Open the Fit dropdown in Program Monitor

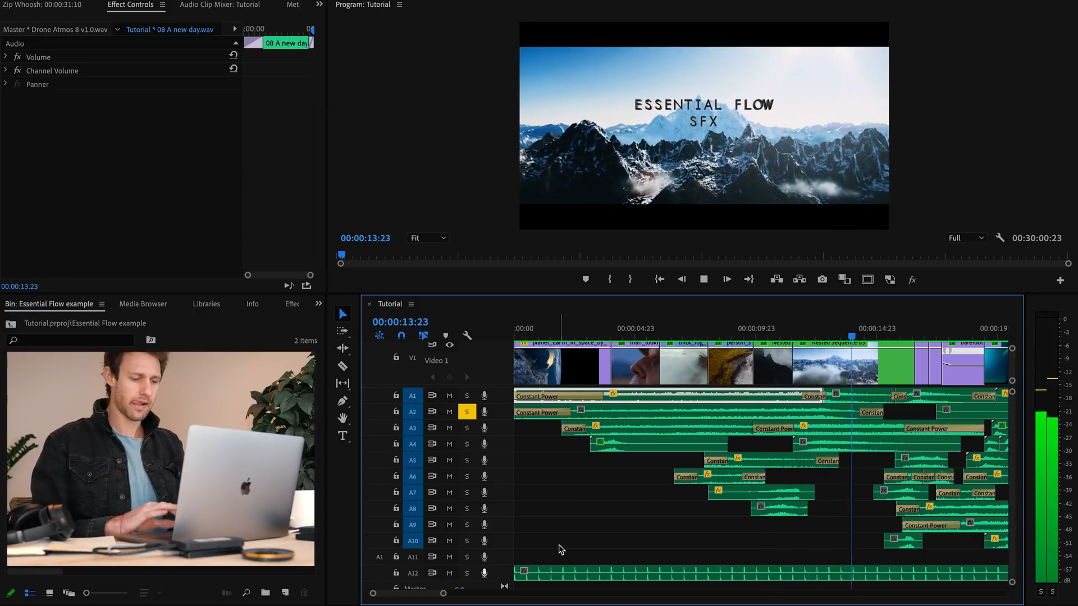[x=428, y=237]
